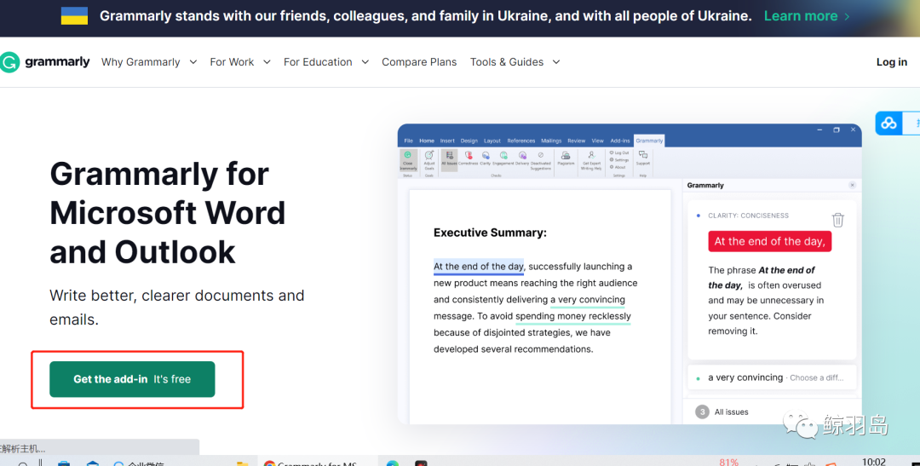Switch to the Design tab in Word preview
920x466 pixels.
[469, 141]
